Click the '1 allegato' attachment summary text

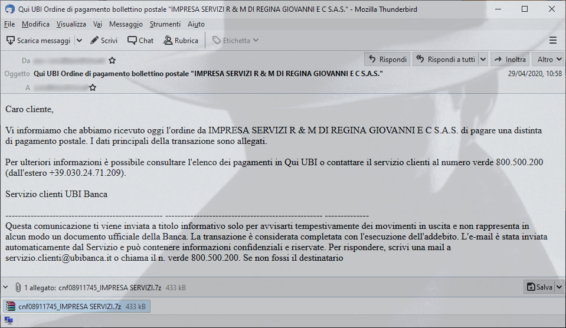click(x=40, y=287)
